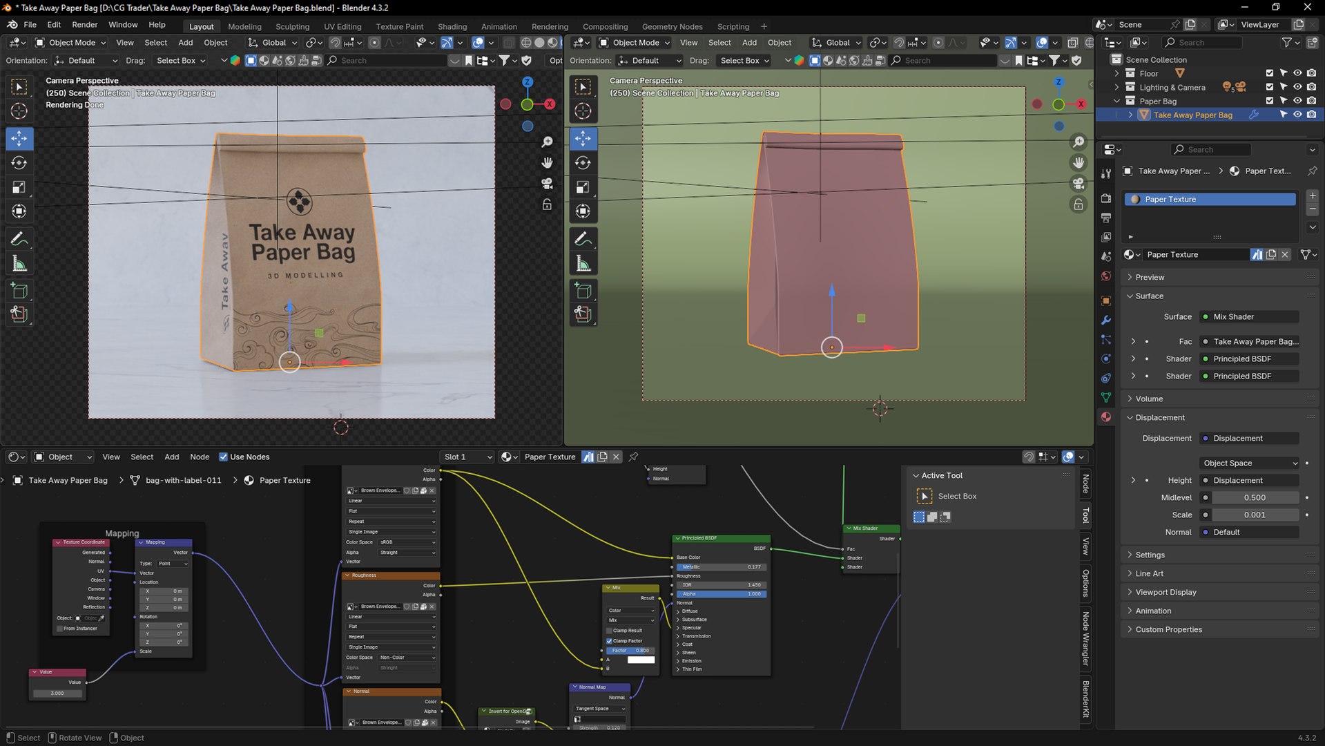The width and height of the screenshot is (1325, 746).
Task: Open the Tool properties tab
Action: point(1106,173)
